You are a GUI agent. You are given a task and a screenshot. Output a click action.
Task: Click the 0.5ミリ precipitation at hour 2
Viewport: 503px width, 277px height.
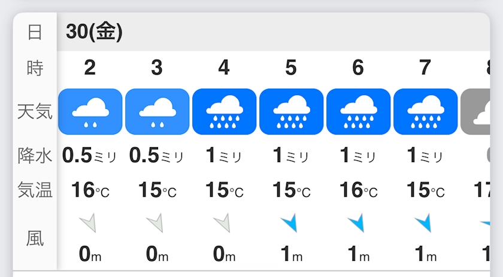90,156
